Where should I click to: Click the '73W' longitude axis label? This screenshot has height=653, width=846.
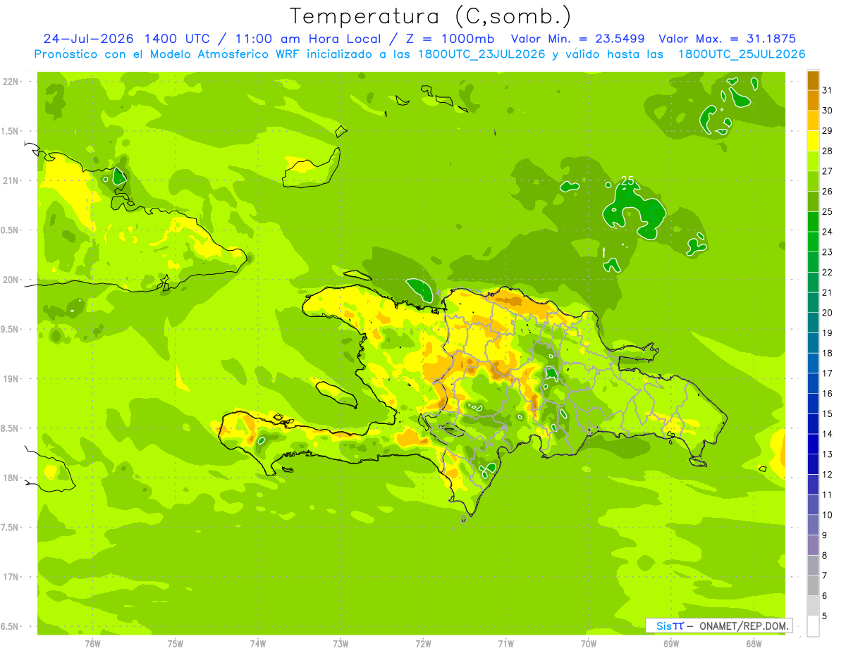click(x=341, y=644)
